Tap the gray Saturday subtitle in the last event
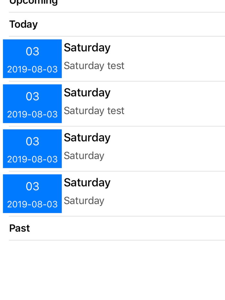The image size is (225, 300). 84,201
